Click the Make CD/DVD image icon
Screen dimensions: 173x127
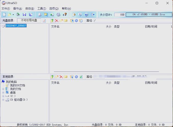(x=39, y=14)
